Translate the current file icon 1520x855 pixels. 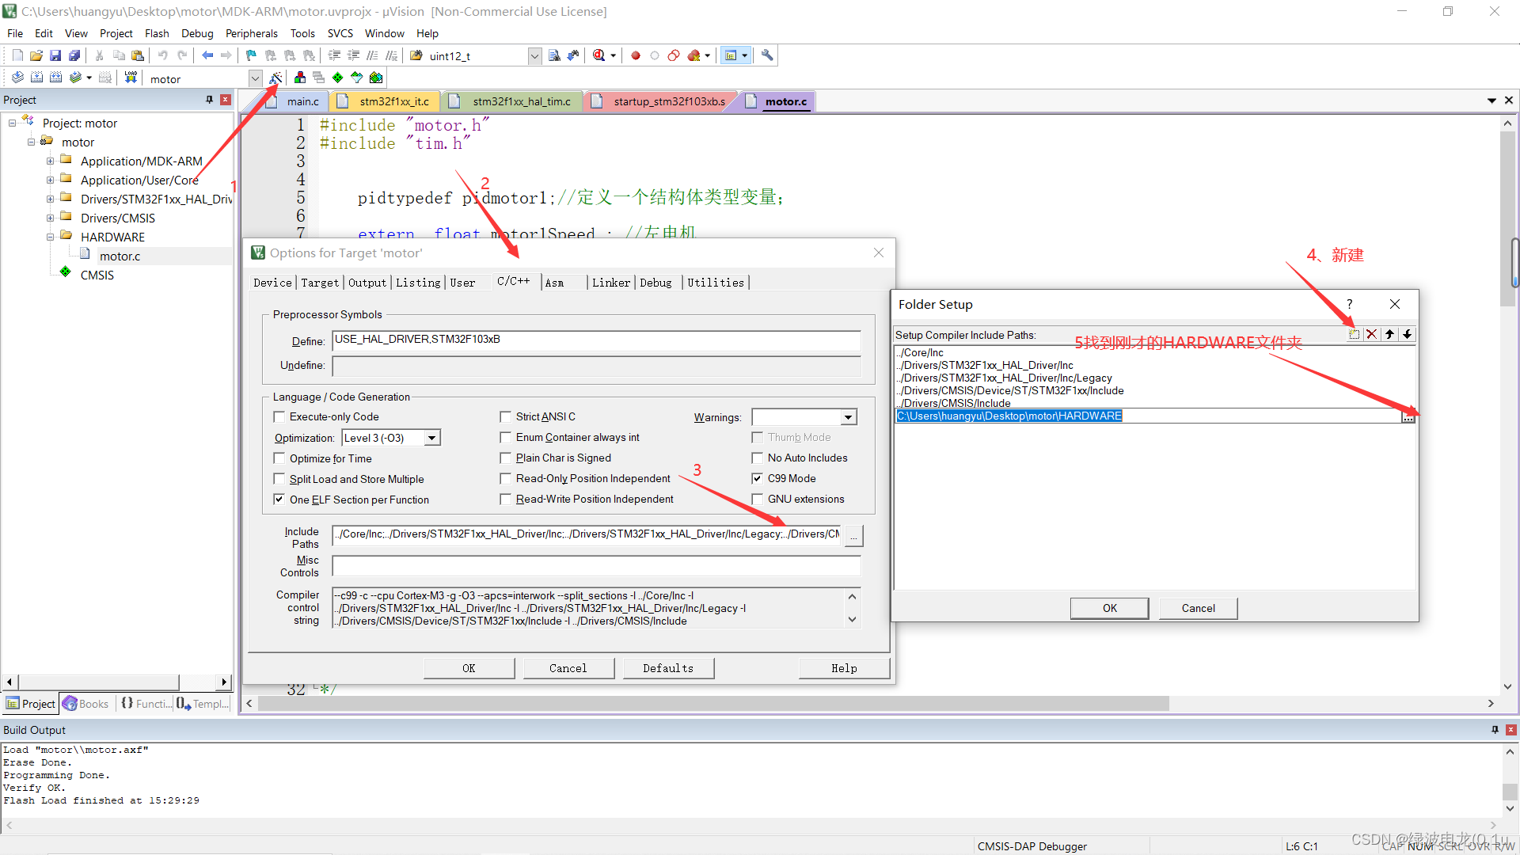coord(17,78)
